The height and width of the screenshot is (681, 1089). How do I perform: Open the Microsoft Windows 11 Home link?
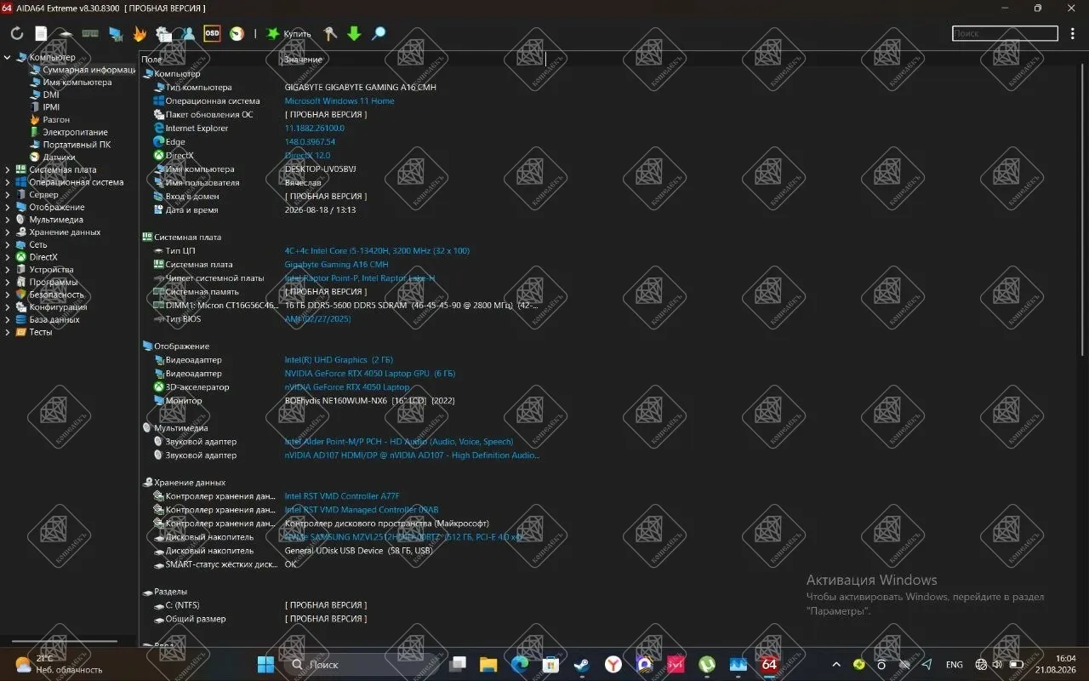[339, 101]
